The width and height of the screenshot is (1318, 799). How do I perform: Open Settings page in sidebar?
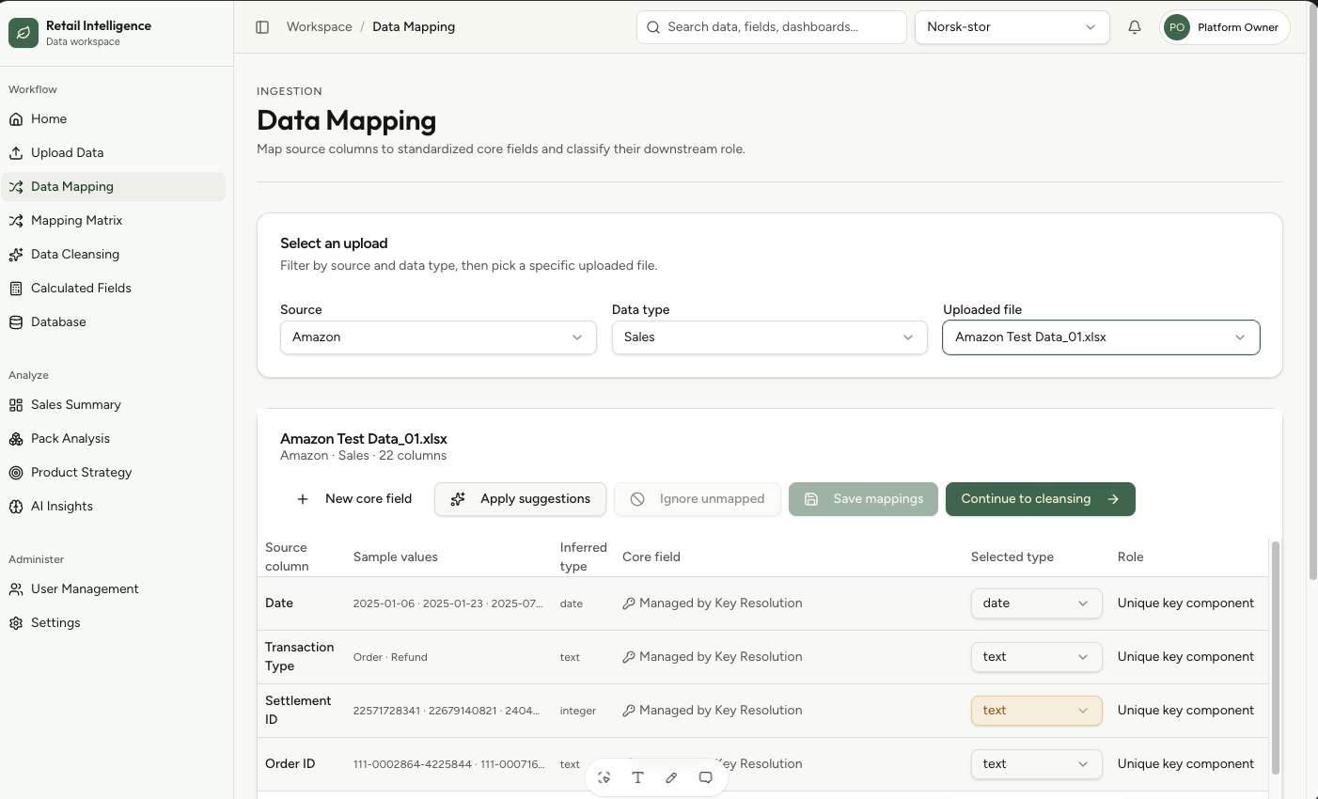[114, 623]
